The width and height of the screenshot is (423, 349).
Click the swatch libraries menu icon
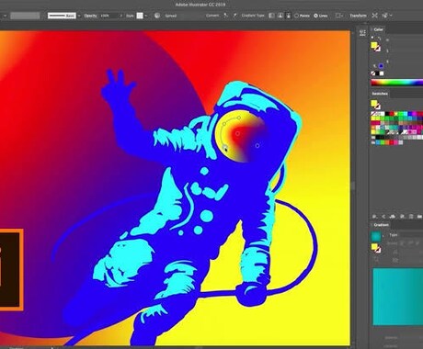coord(374,217)
